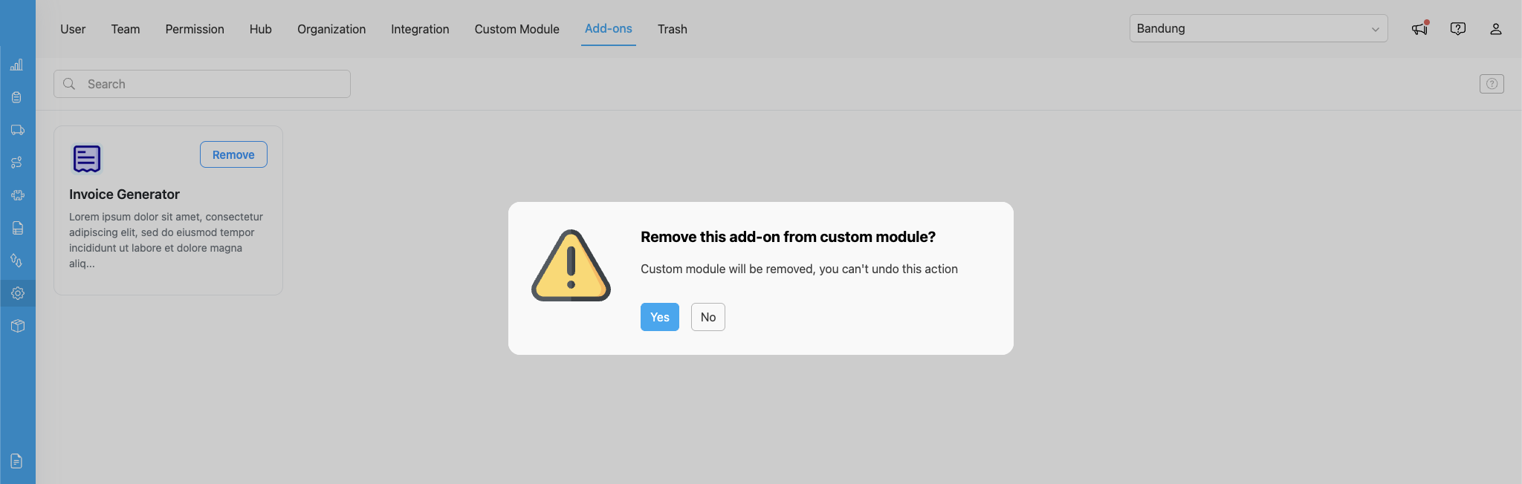Open the puzzle piece add-on sidebar icon
Image resolution: width=1522 pixels, height=484 pixels.
click(17, 195)
